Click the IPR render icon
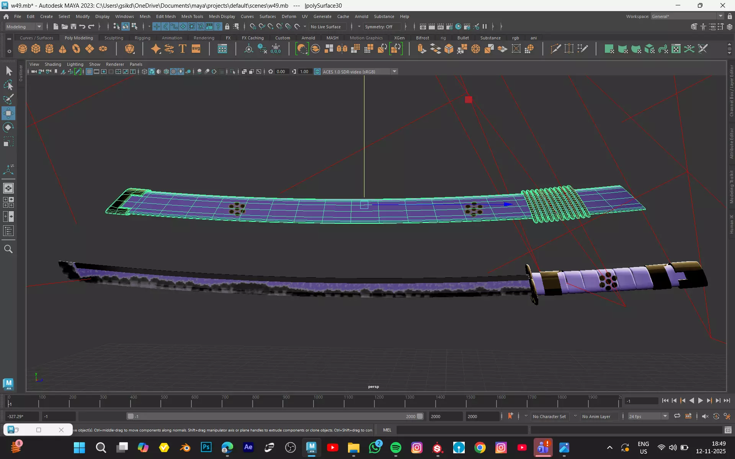This screenshot has height=459, width=735. (441, 26)
